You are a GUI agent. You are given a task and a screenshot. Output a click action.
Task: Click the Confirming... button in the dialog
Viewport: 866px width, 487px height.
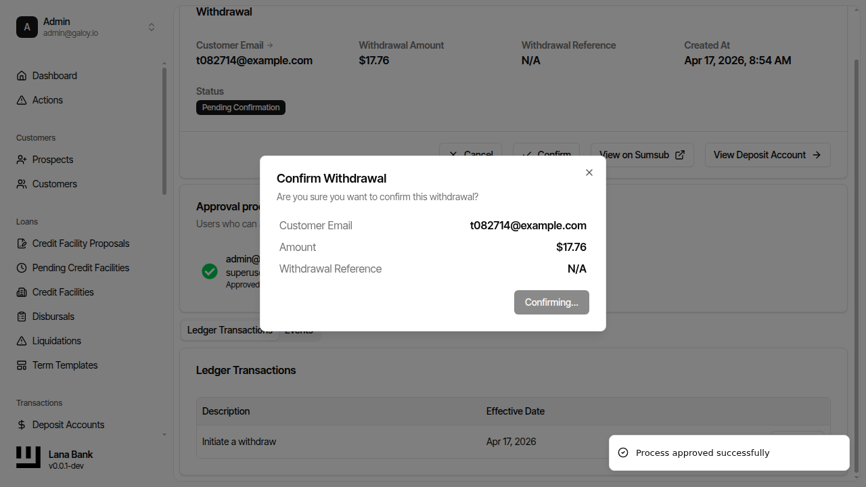pyautogui.click(x=551, y=302)
